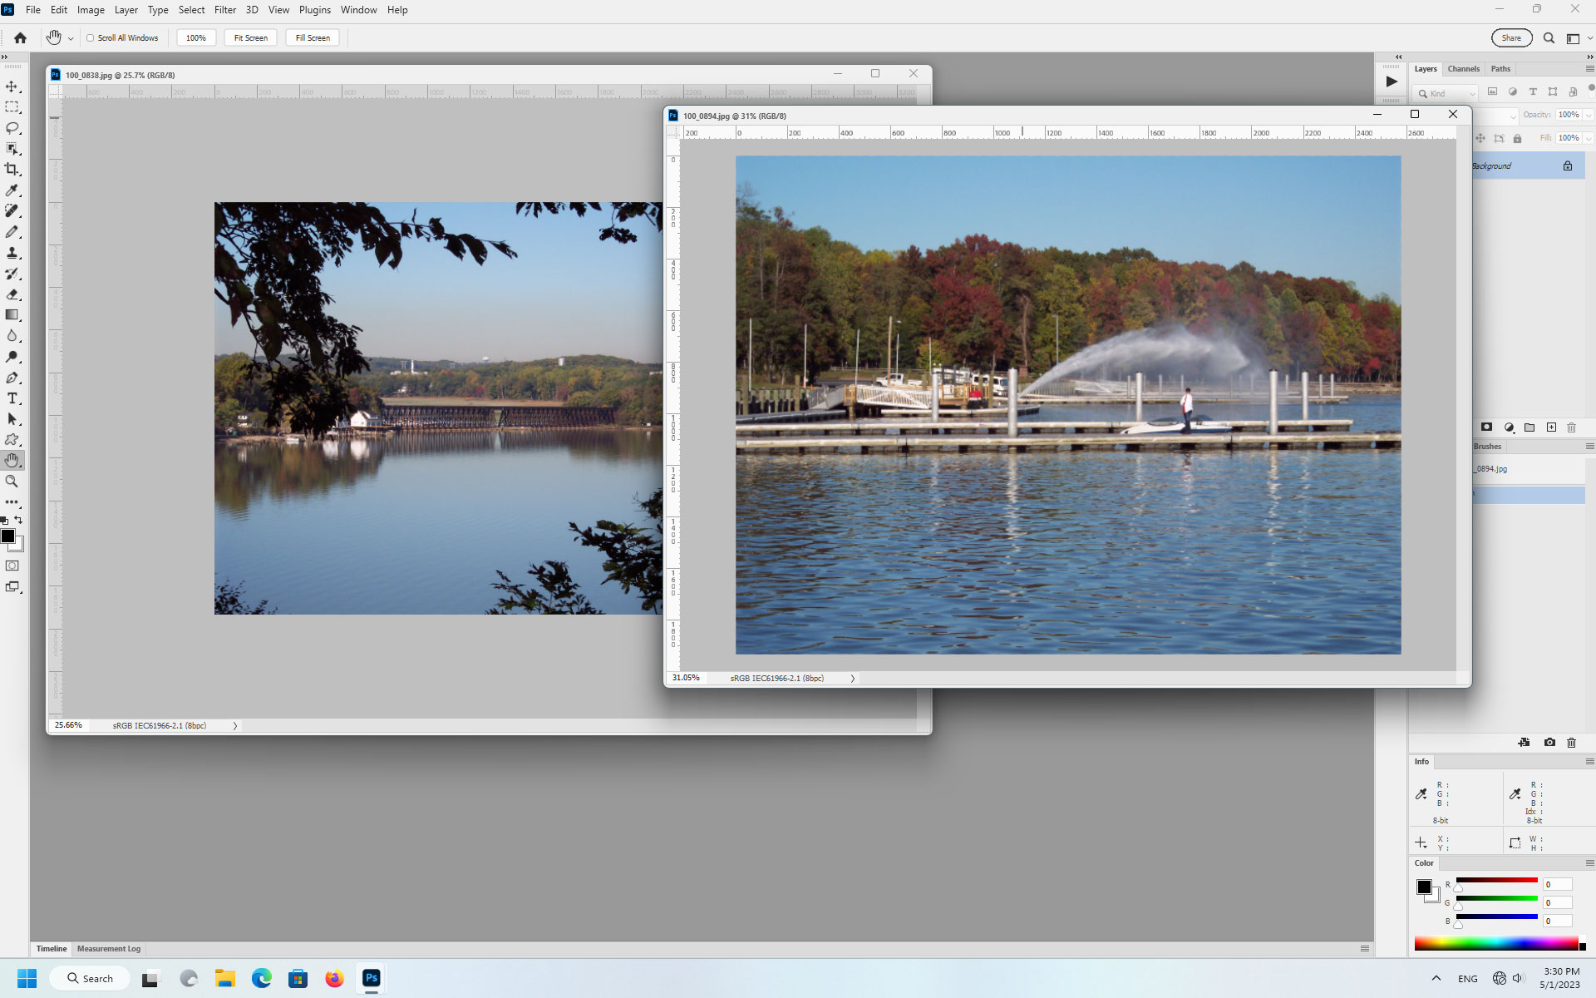The image size is (1596, 998).
Task: Open the Filter menu
Action: [x=224, y=9]
